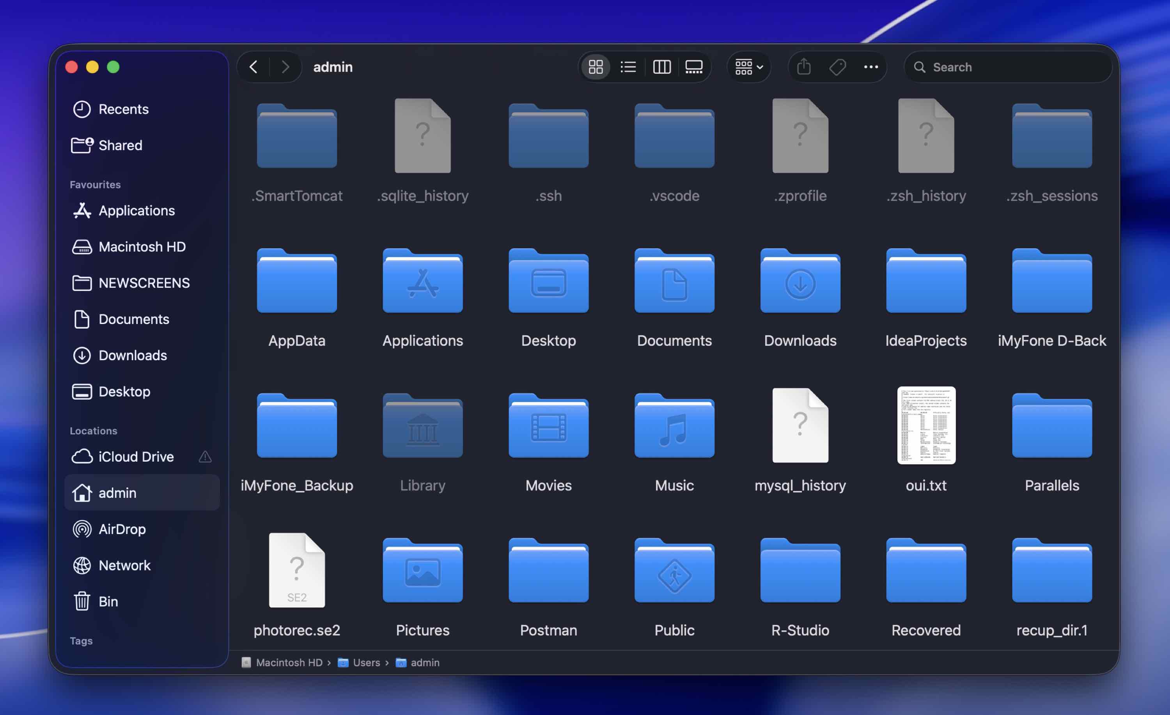
Task: Click admin in the path bar
Action: coord(418,662)
